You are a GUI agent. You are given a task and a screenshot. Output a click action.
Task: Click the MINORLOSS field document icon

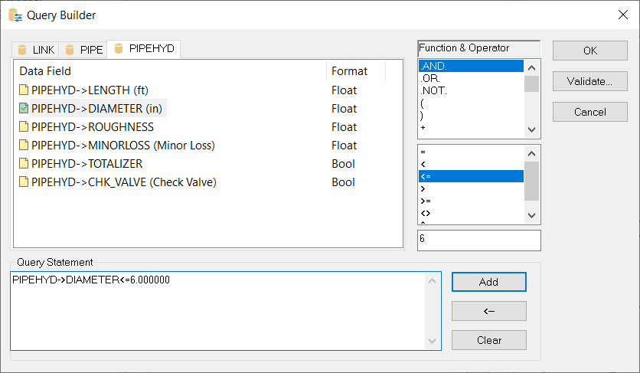click(24, 146)
